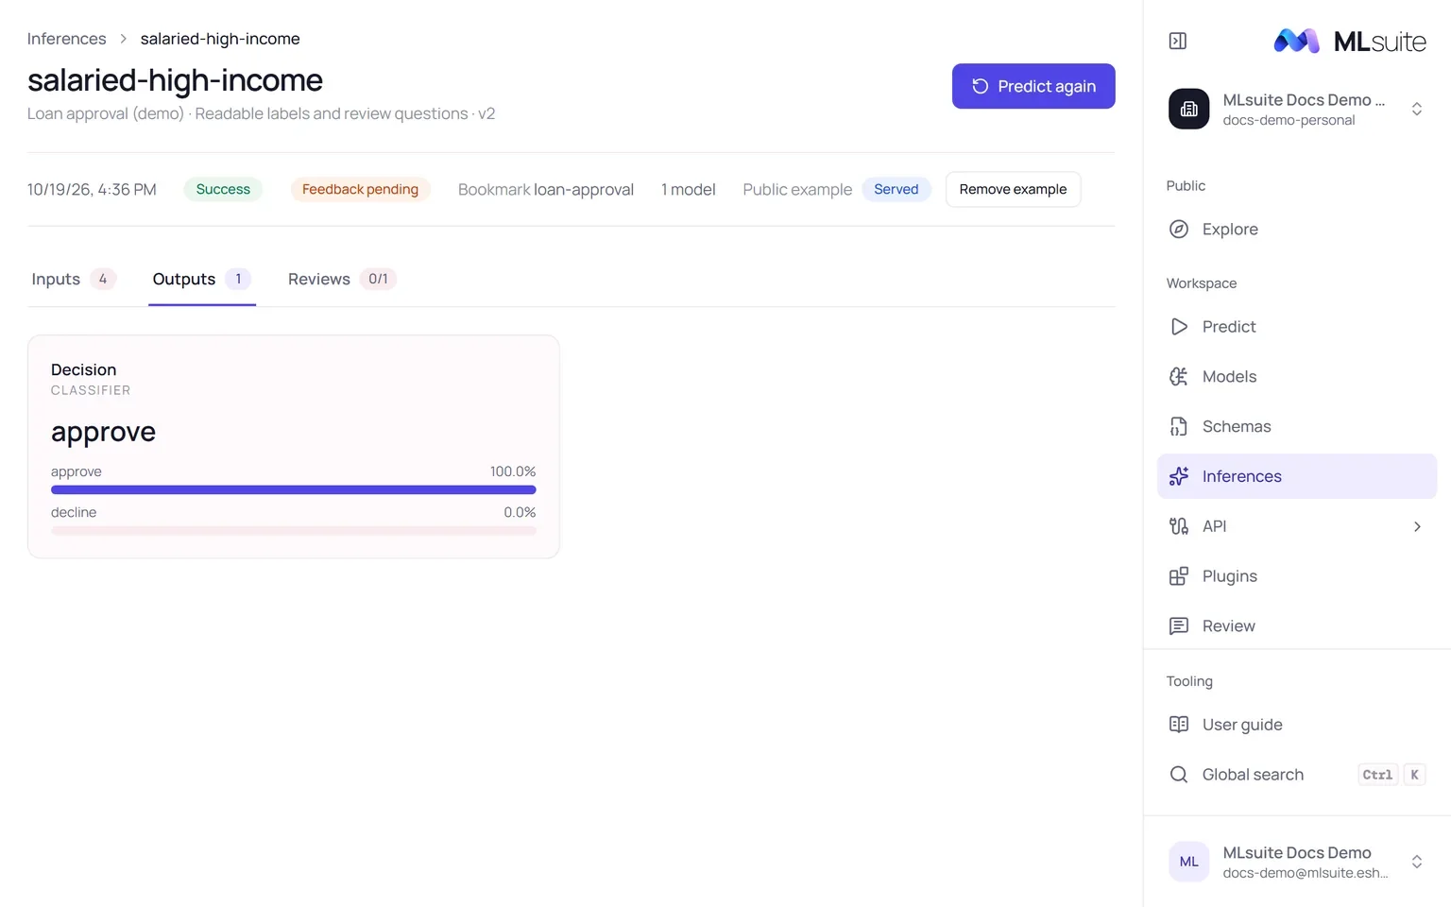Open the Reviews tab

(342, 279)
